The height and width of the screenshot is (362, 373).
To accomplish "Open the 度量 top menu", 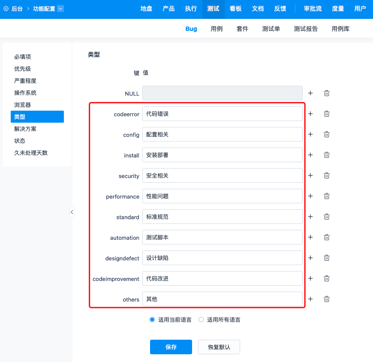I will [x=338, y=9].
